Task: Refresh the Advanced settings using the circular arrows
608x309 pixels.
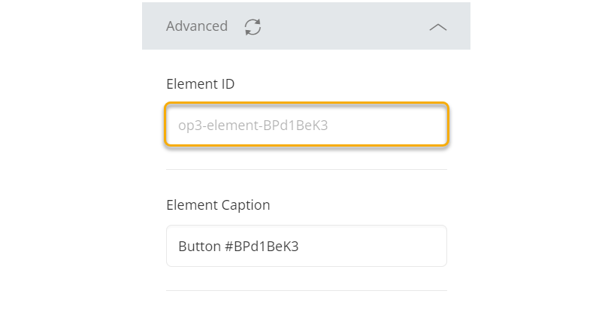Action: point(253,26)
